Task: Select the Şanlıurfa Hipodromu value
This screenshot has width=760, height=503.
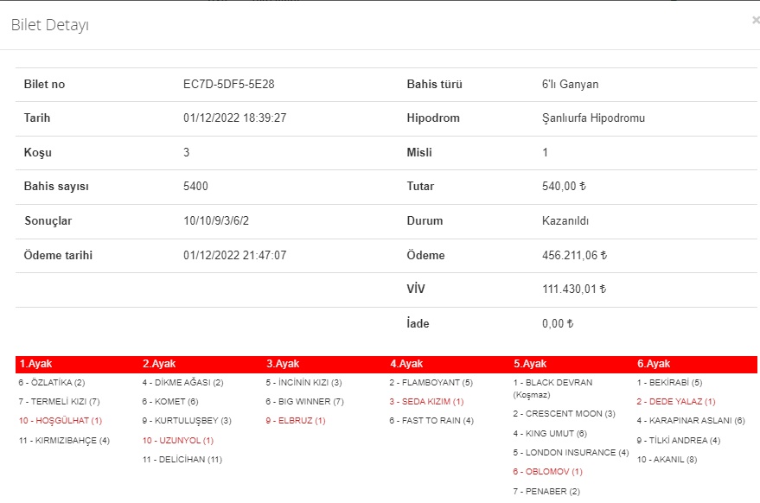Action: pos(587,118)
